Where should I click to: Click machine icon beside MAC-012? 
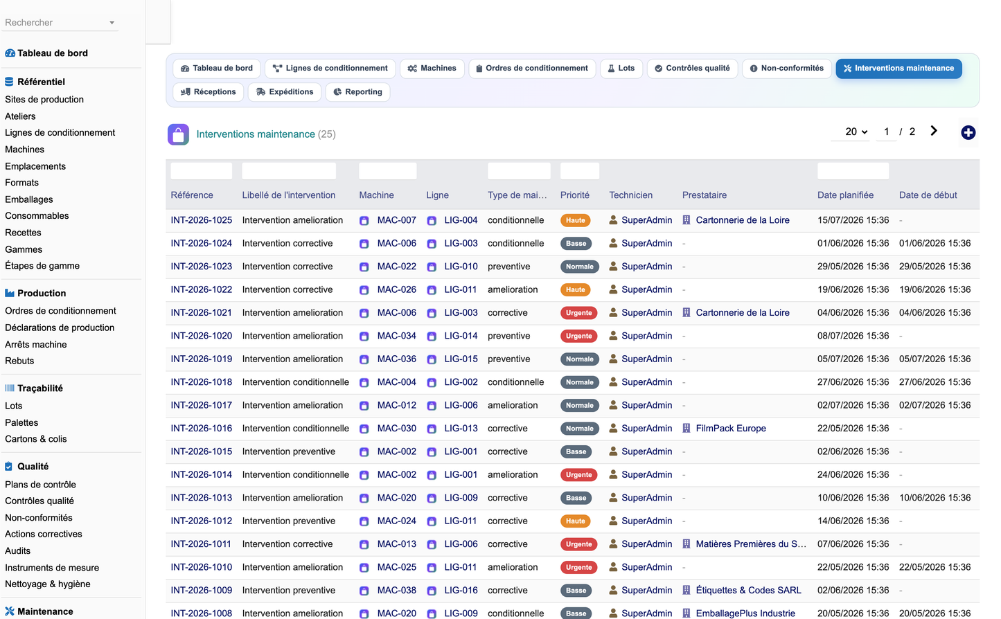364,406
